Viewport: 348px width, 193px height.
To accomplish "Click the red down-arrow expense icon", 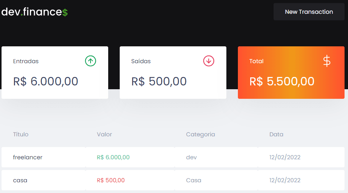I will [x=209, y=61].
